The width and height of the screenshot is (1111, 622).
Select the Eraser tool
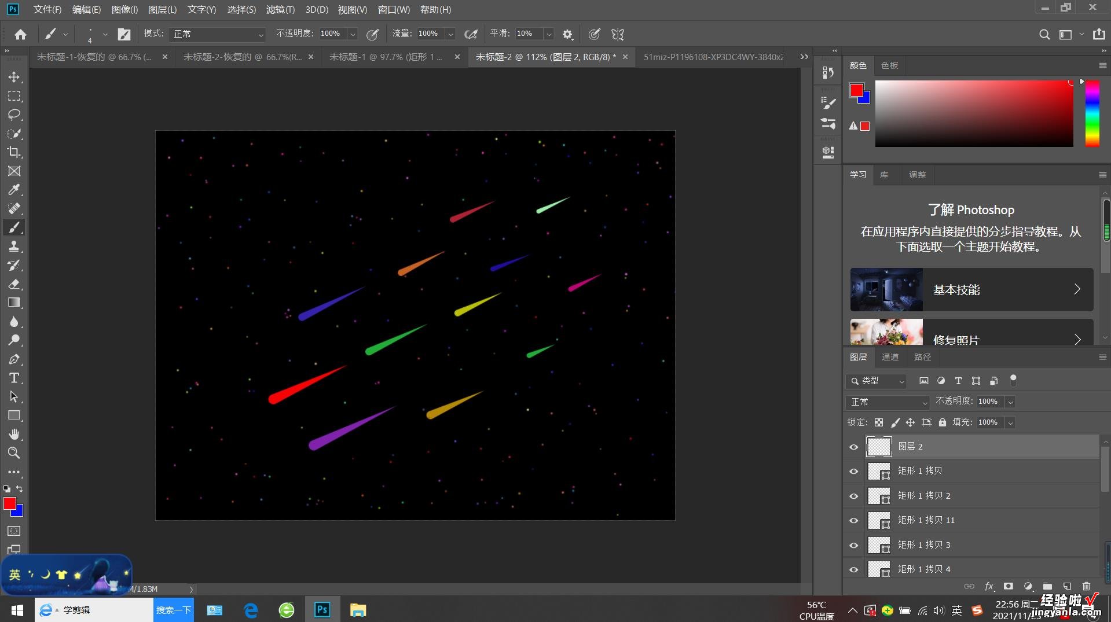coord(14,284)
